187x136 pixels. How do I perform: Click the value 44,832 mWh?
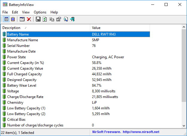pyautogui.click(x=102, y=74)
